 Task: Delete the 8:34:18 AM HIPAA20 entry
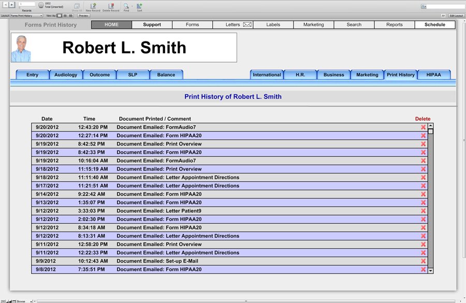[423, 227]
